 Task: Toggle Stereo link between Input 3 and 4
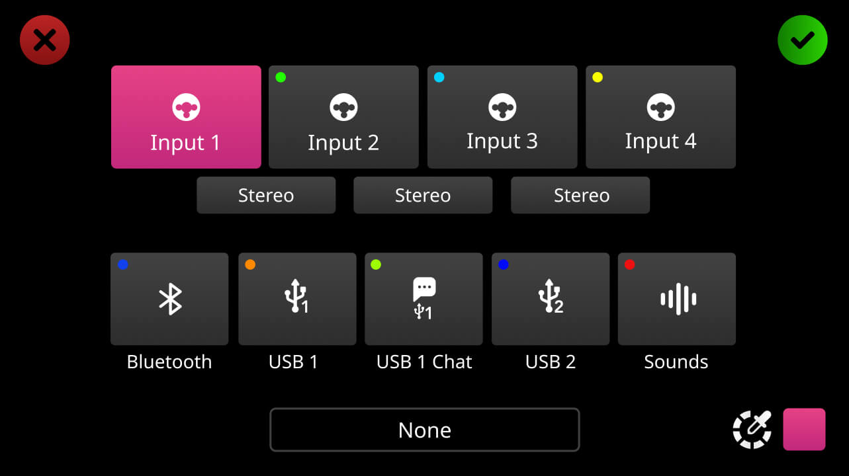pos(580,195)
